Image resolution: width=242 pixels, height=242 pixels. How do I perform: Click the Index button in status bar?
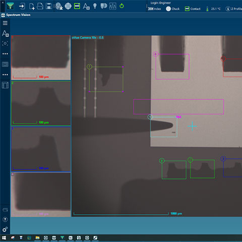[x=154, y=9]
